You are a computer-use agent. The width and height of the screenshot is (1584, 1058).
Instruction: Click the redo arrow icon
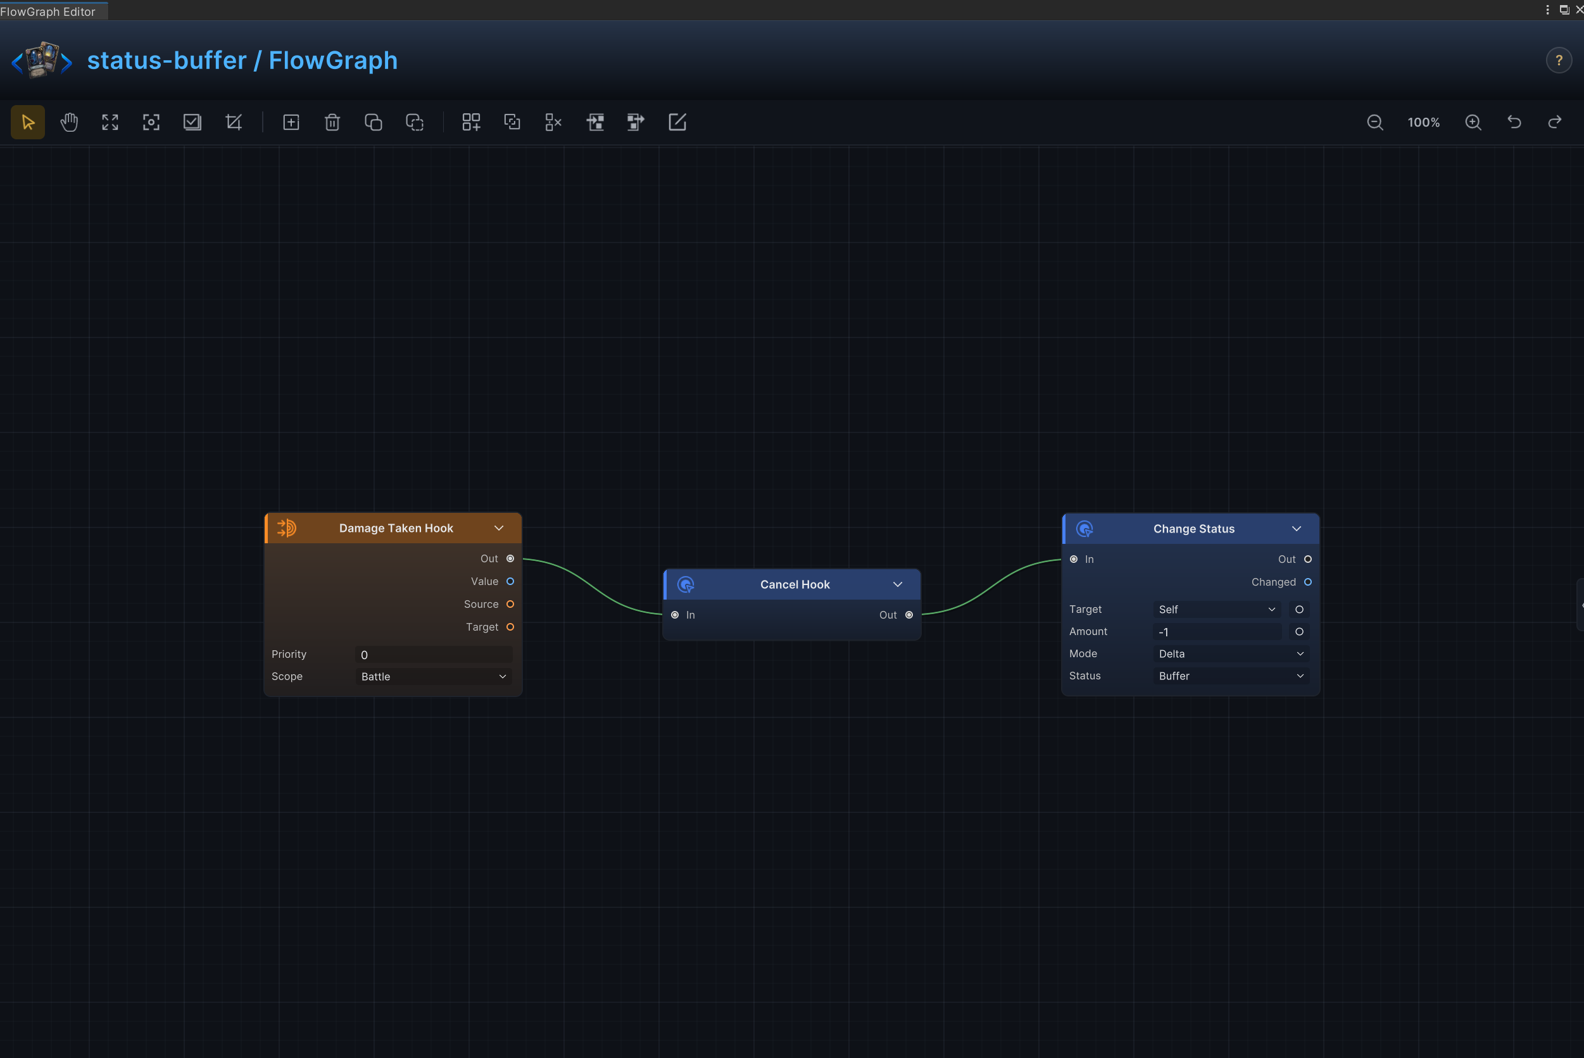click(x=1556, y=122)
